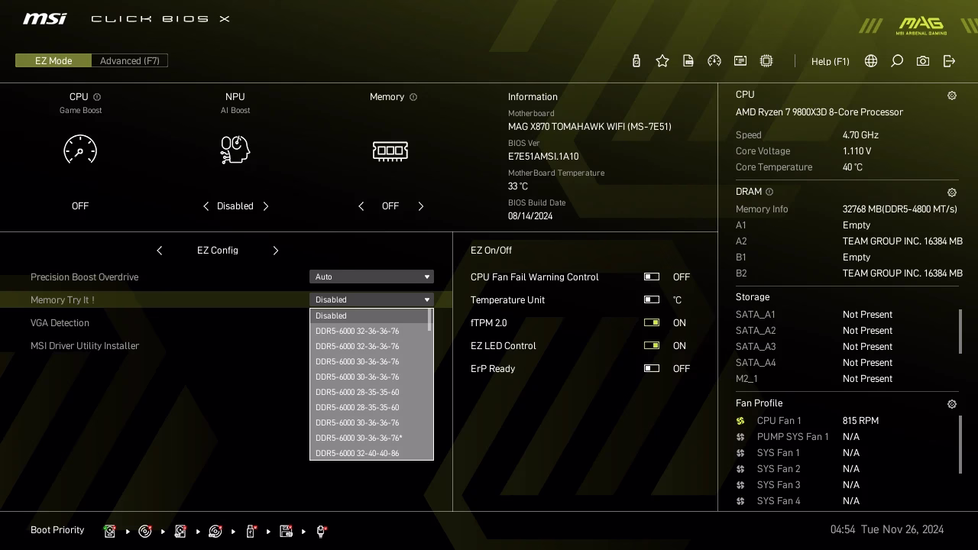The image size is (978, 550).
Task: Click the CPU Fan 1 fan icon
Action: 740,421
